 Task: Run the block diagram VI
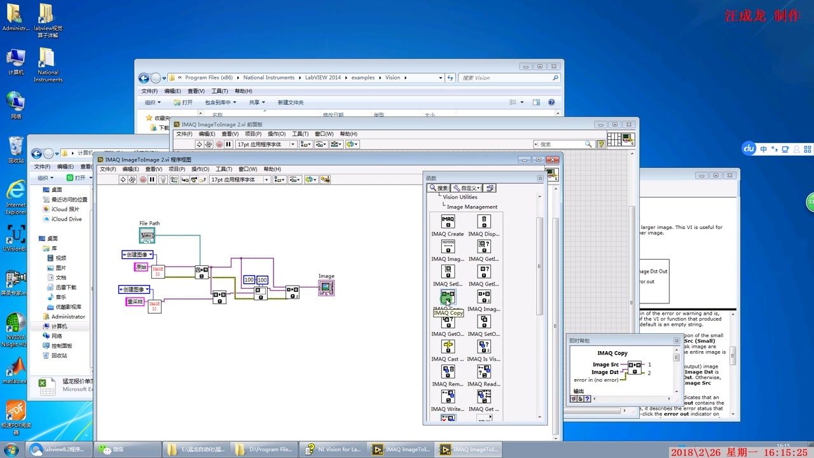(x=123, y=180)
